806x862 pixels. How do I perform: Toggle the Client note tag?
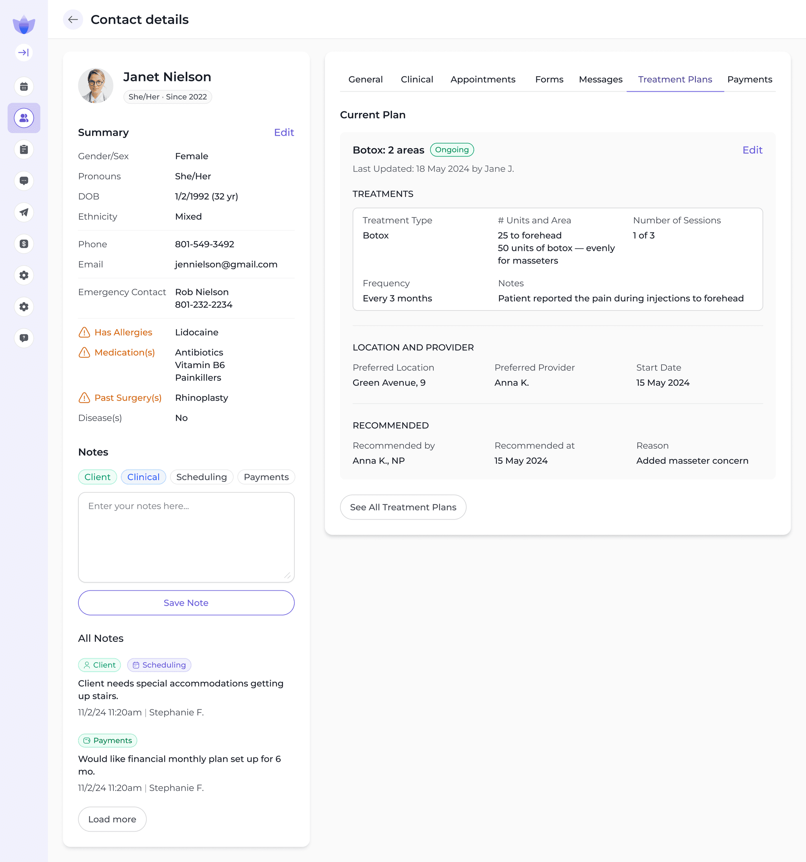click(97, 477)
